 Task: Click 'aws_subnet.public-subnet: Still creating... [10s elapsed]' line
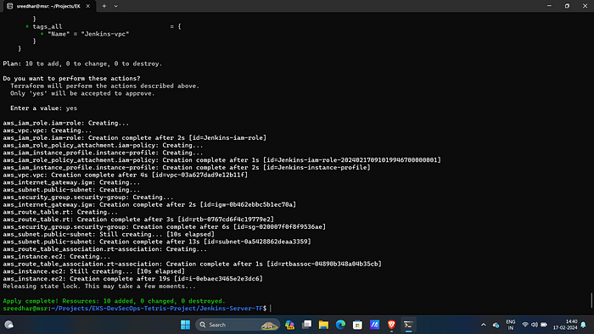click(109, 234)
